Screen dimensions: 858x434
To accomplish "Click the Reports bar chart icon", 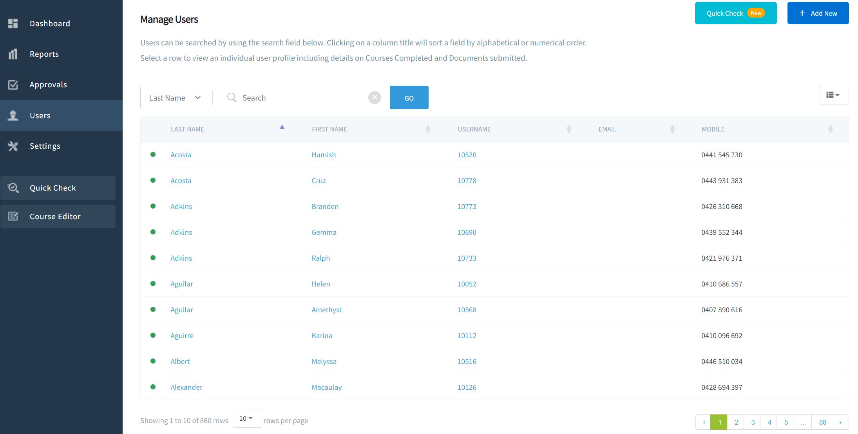I will pyautogui.click(x=13, y=54).
